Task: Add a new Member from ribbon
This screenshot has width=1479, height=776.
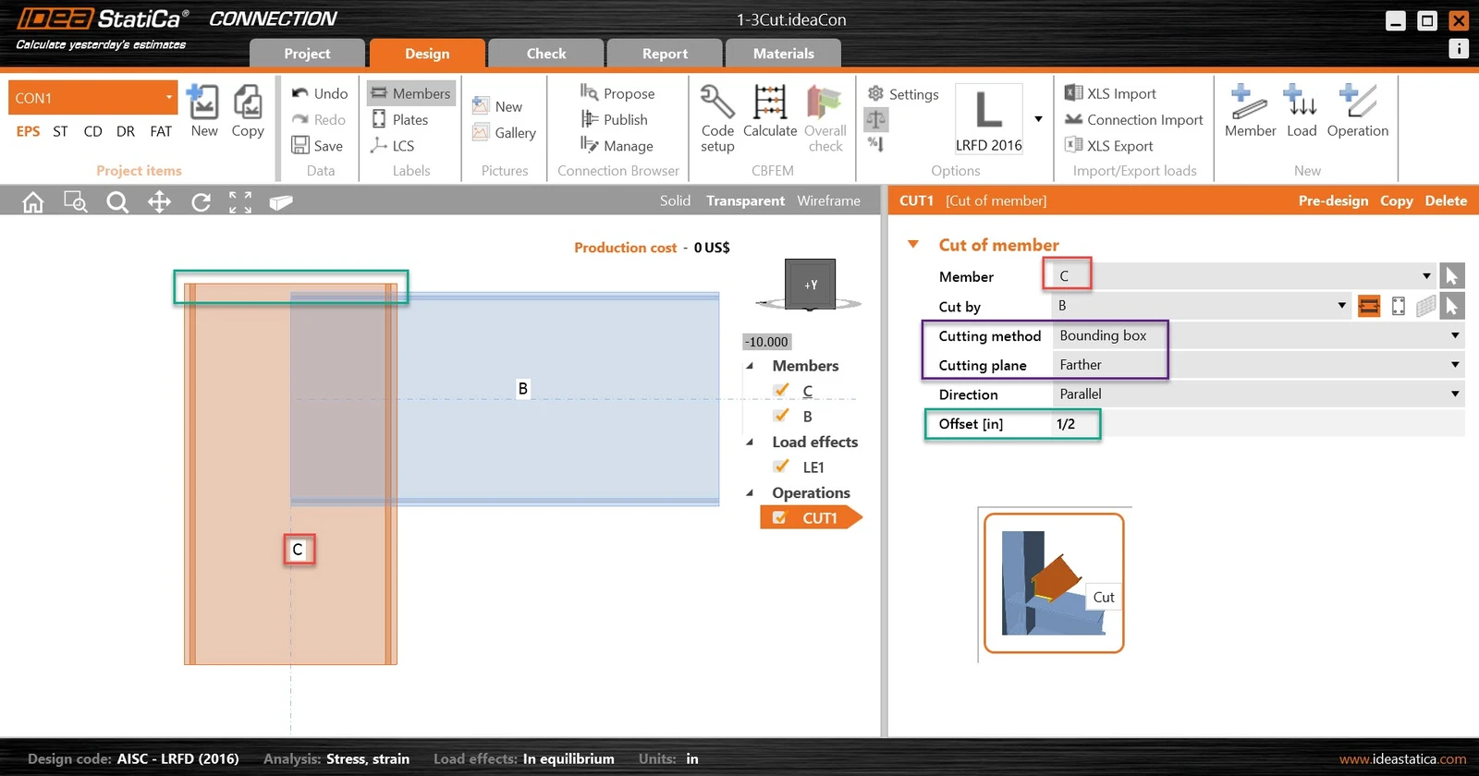Action: pos(1250,102)
